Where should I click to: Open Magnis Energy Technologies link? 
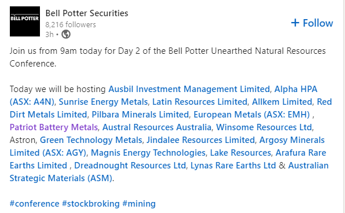148,153
